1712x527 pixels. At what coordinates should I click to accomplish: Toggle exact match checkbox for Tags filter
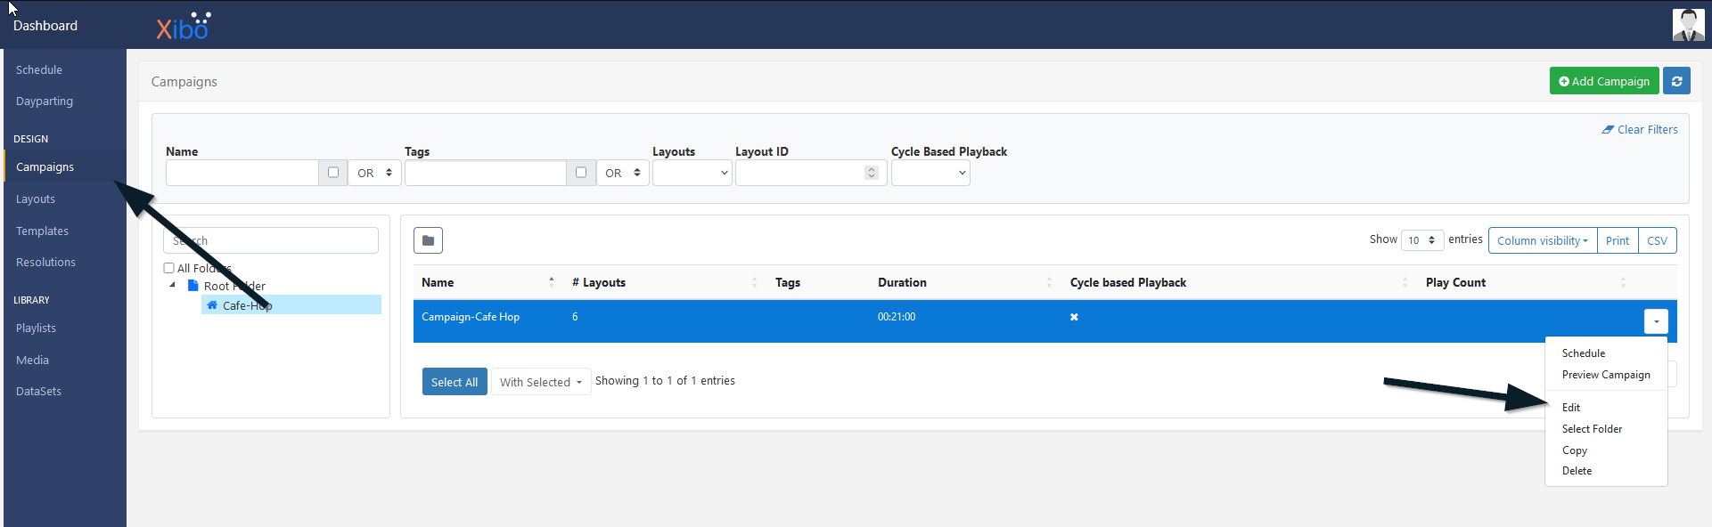point(581,173)
